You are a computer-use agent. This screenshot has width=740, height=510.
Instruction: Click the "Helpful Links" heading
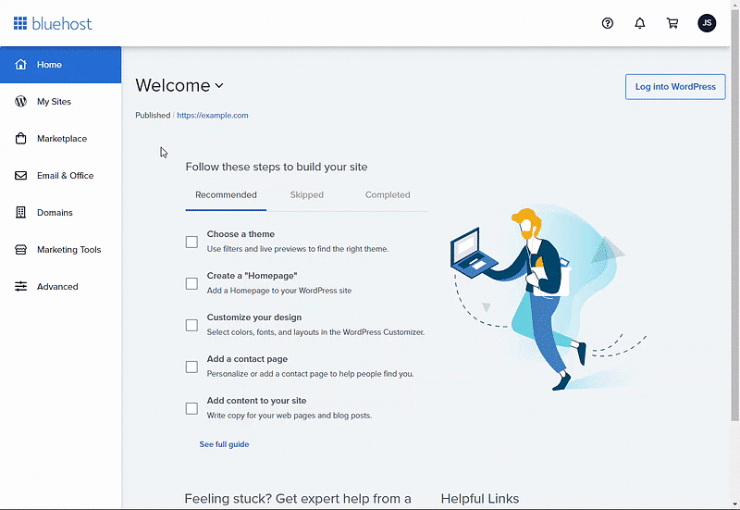tap(480, 499)
